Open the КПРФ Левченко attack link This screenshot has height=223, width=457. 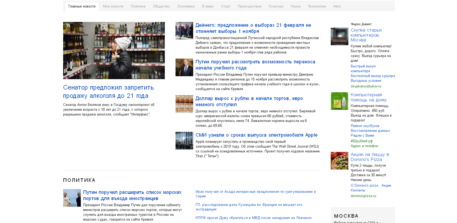click(254, 218)
